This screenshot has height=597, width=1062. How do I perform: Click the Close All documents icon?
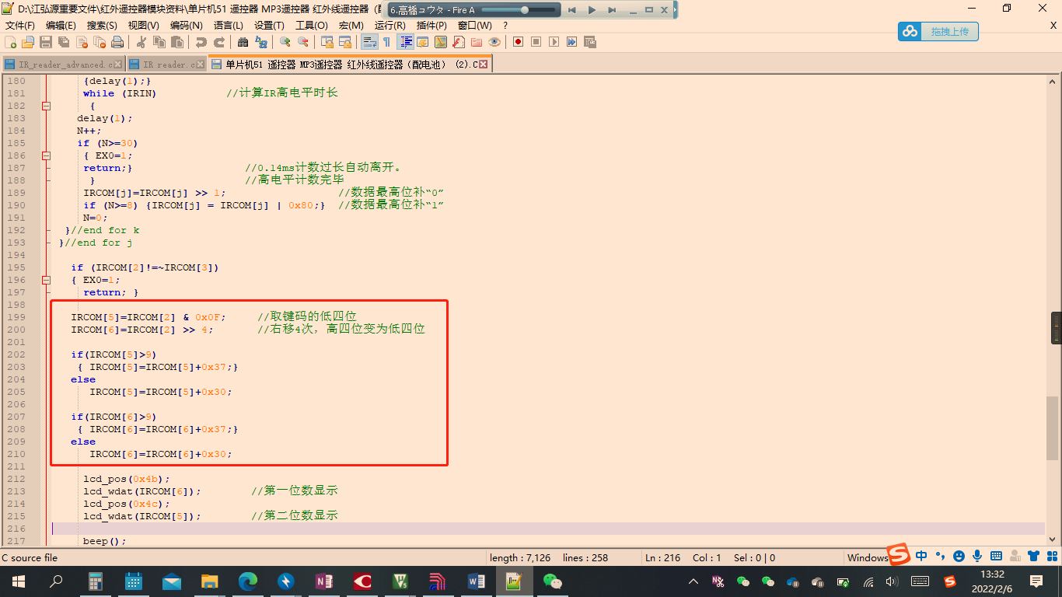pos(100,42)
